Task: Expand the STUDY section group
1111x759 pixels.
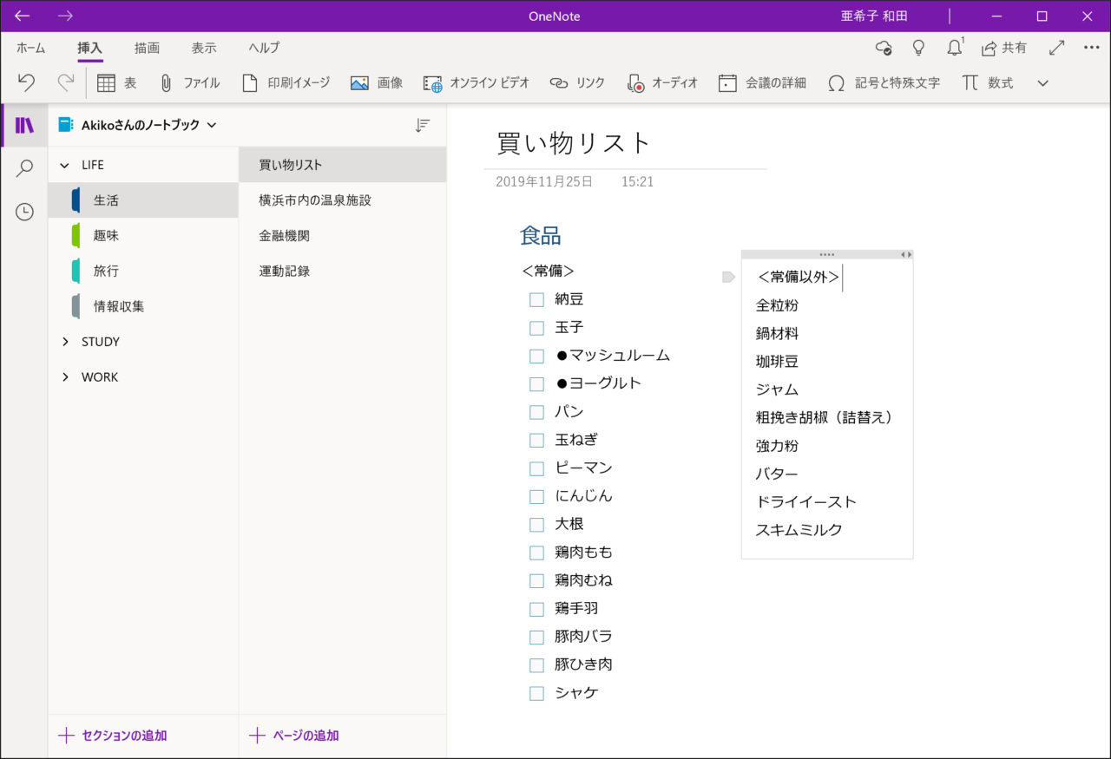Action: [65, 342]
